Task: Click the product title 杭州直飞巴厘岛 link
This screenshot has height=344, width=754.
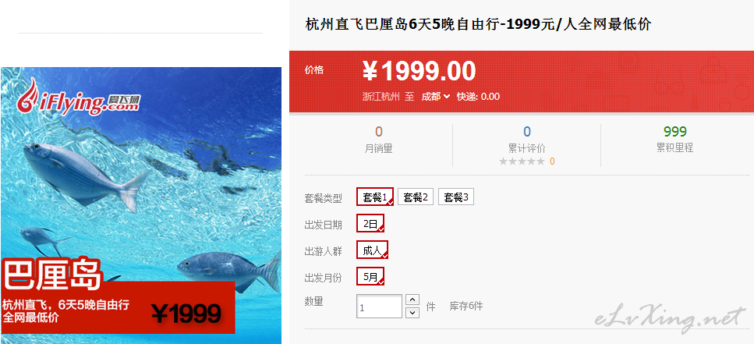Action: pyautogui.click(x=478, y=24)
